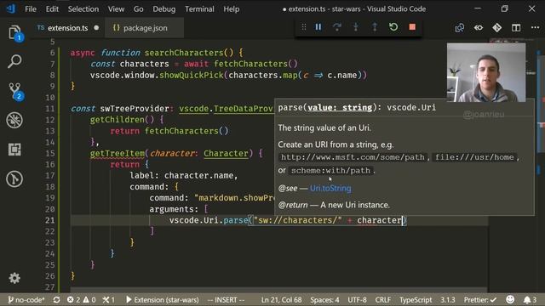Image resolution: width=545 pixels, height=306 pixels.
Task: Open the Selection menu
Action: (x=83, y=9)
